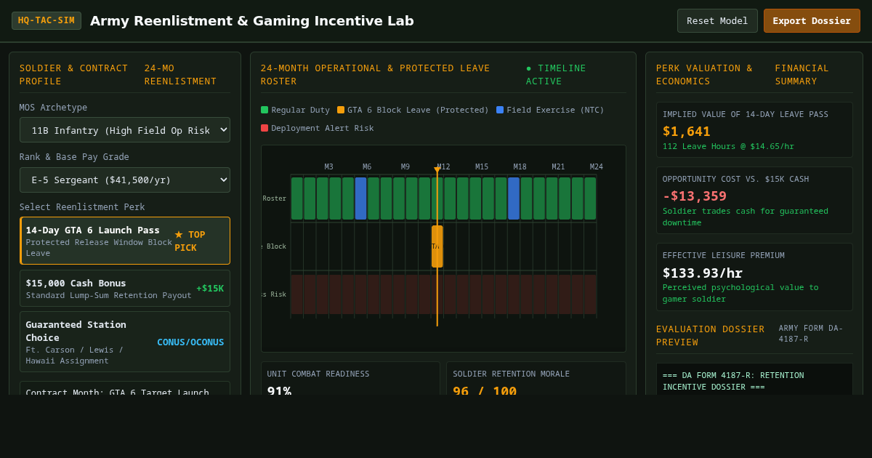The width and height of the screenshot is (872, 458).
Task: Click the Contract Month GTA 6 Target Launch field
Action: [x=125, y=389]
